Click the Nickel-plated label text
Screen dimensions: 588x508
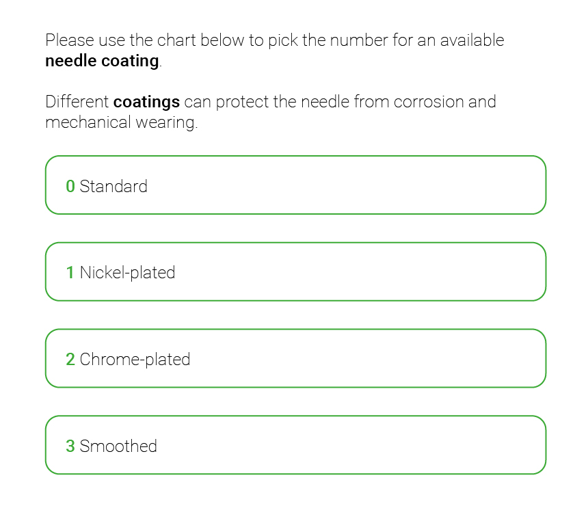[x=127, y=273]
